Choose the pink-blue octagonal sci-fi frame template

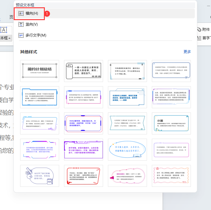click(84, 123)
